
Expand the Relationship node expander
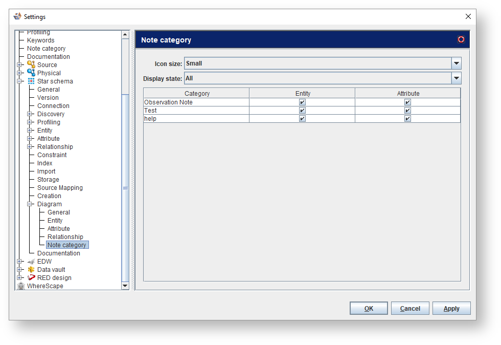30,146
